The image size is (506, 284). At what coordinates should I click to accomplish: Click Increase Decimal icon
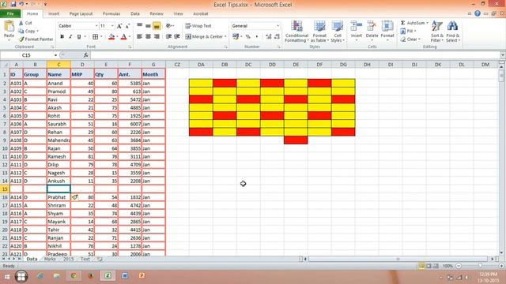tap(269, 37)
